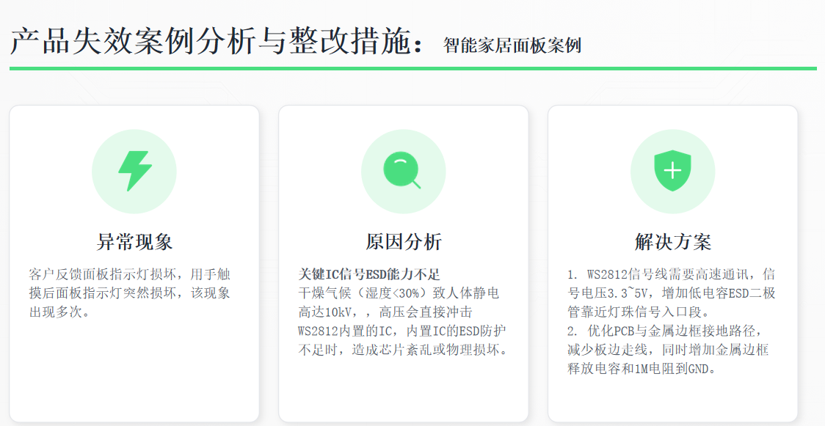The width and height of the screenshot is (825, 426).
Task: Click the green lightning bolt icon
Action: point(134,171)
